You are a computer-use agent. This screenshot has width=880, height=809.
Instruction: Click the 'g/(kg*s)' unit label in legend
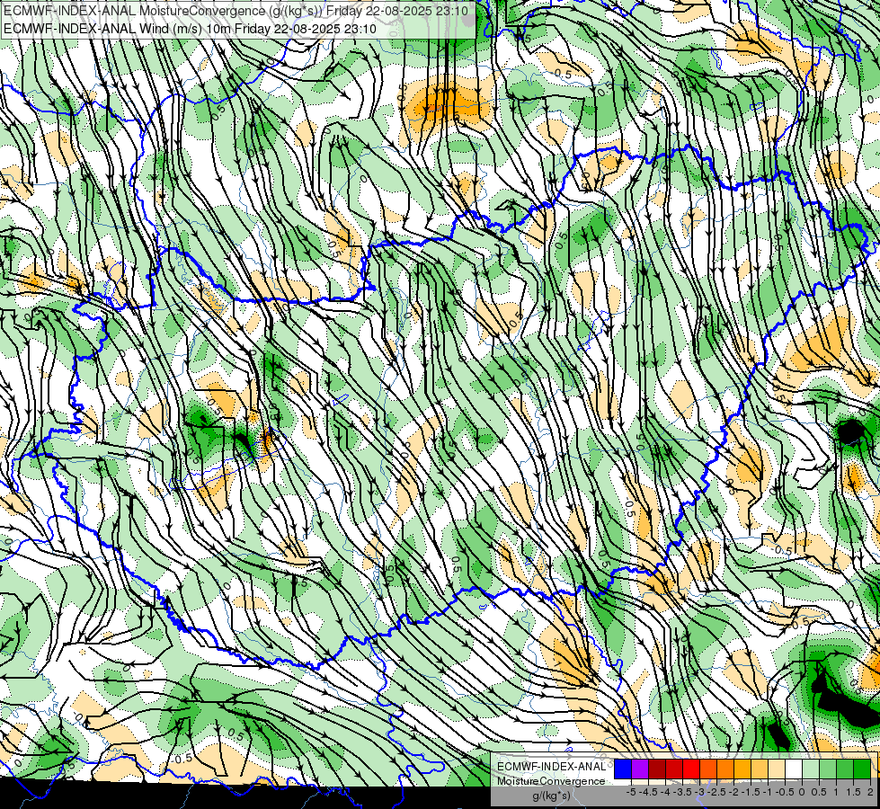(x=552, y=796)
